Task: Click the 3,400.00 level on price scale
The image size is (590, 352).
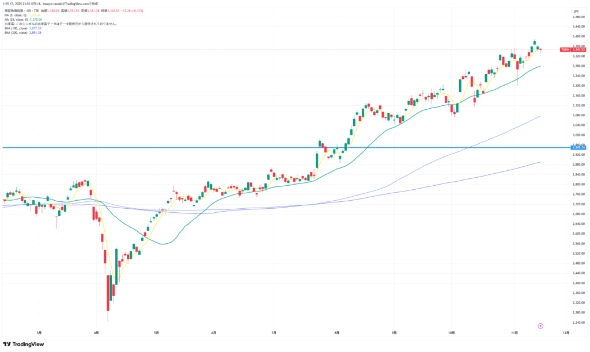Action: pos(578,36)
